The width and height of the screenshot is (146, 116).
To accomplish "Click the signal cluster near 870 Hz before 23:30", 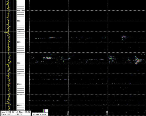I will pyautogui.click(x=47, y=58).
